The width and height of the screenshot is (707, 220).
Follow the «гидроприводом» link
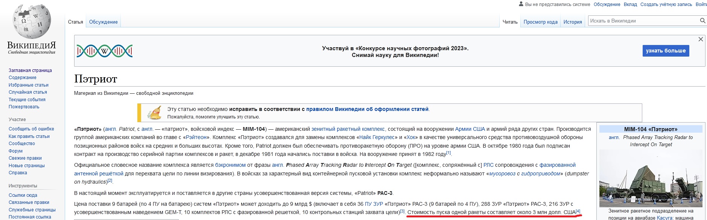coord(541,174)
